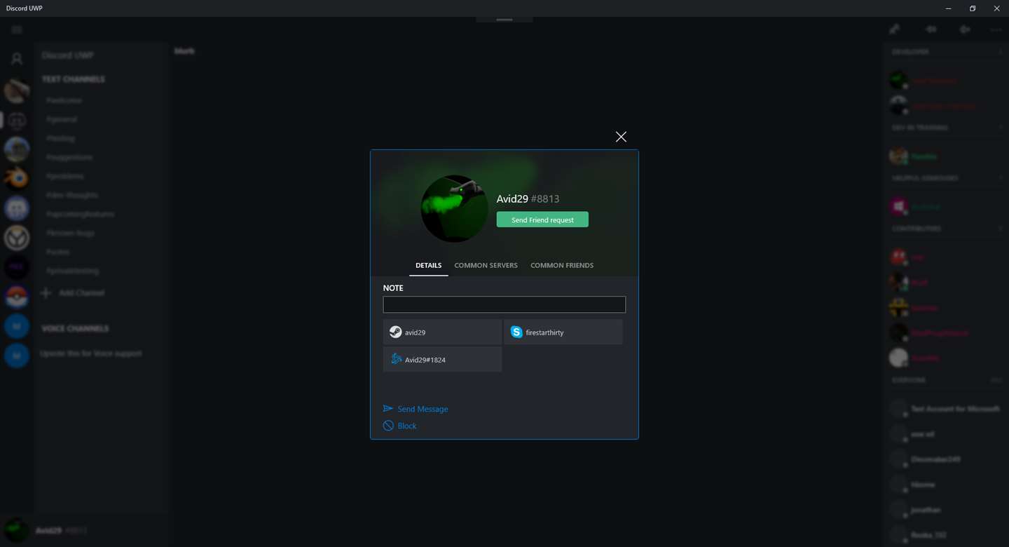Open the three-dots more options menu
This screenshot has height=547, width=1009.
pos(996,29)
